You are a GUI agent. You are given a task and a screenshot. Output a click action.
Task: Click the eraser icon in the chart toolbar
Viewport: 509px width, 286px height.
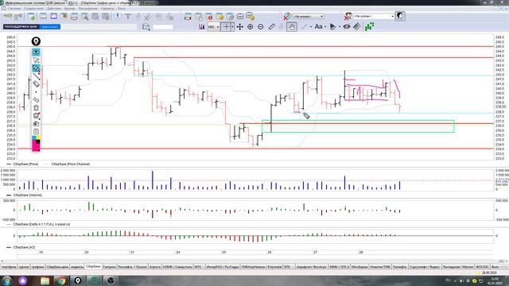357,27
